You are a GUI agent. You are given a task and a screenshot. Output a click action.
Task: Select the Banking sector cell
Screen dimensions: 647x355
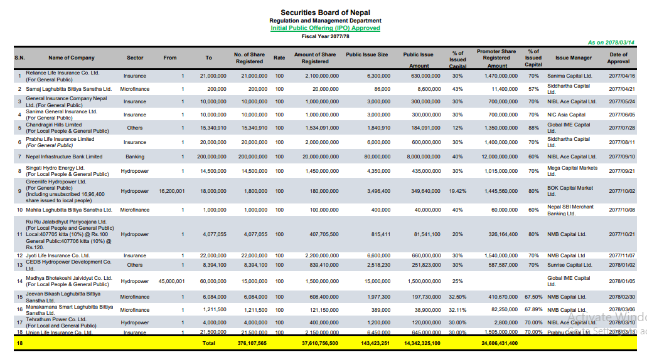point(135,157)
